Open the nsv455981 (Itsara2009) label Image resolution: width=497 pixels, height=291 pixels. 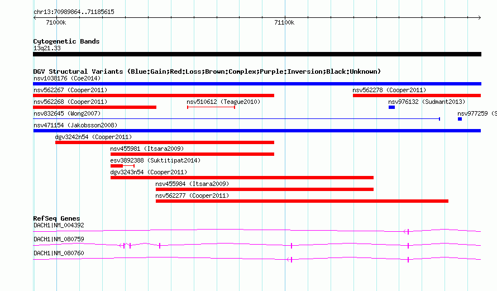coord(147,149)
